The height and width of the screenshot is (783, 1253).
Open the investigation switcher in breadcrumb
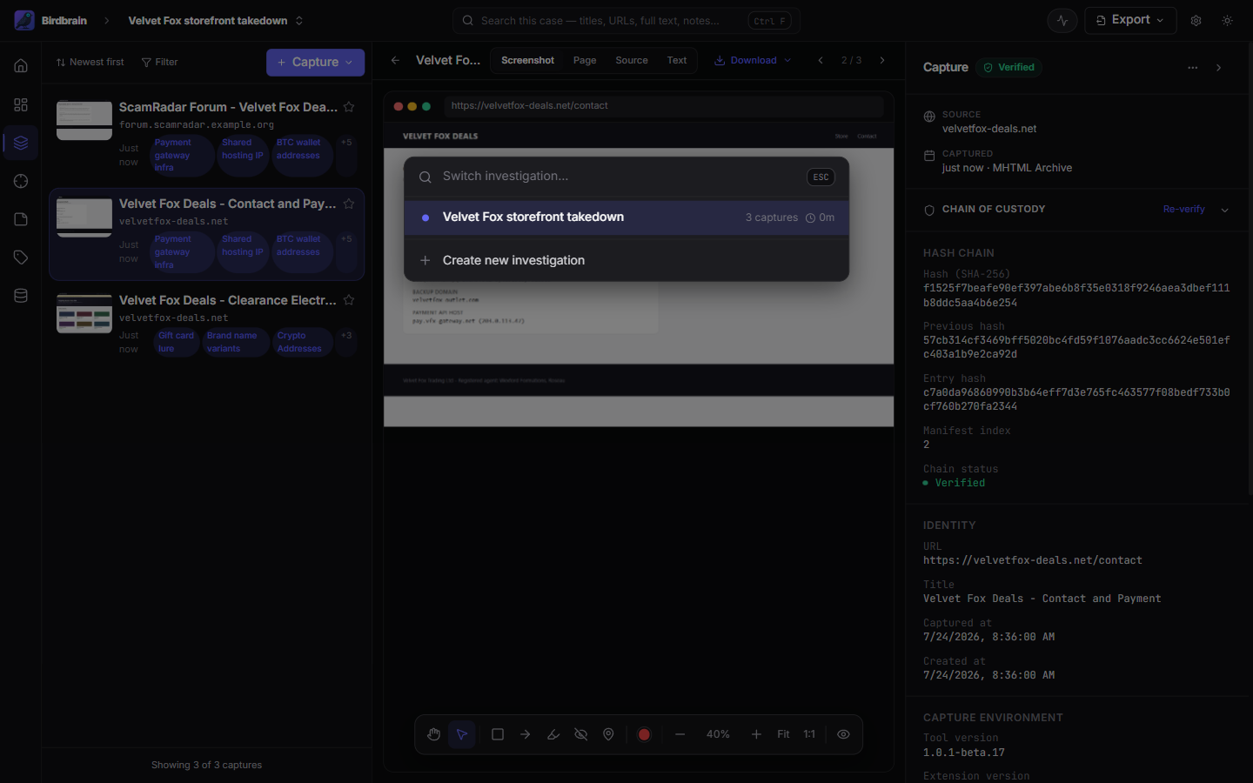click(216, 21)
